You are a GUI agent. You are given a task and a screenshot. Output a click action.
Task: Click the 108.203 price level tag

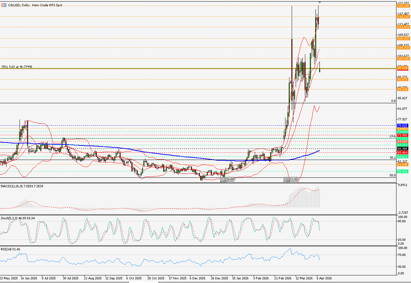(x=403, y=39)
